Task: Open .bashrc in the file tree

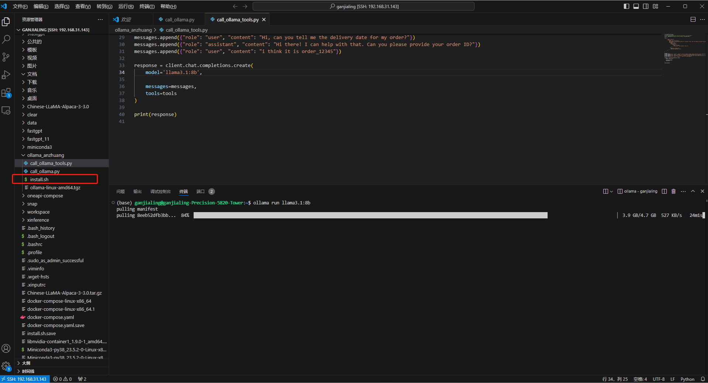Action: [62, 244]
